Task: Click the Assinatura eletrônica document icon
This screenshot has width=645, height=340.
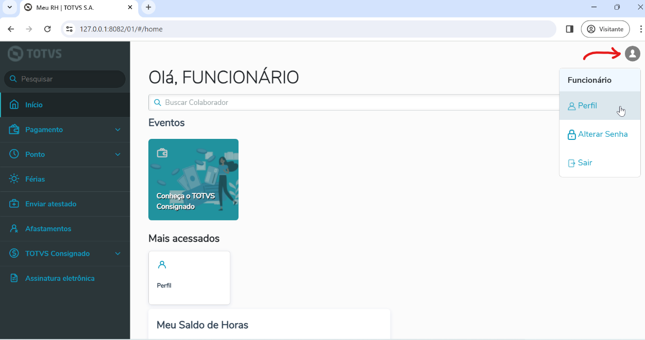Action: click(x=14, y=278)
